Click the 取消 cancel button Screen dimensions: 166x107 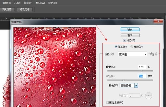[x=130, y=35]
